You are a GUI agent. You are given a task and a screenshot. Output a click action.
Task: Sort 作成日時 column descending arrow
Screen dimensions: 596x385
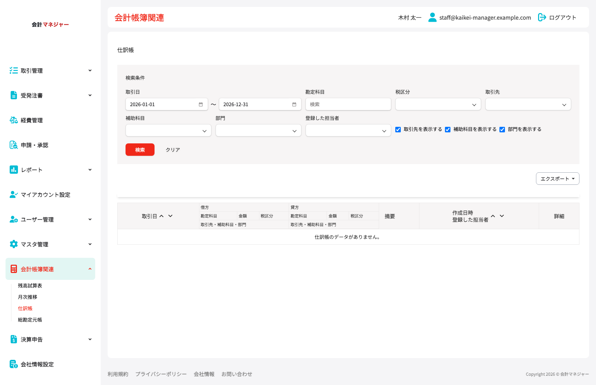[502, 216]
